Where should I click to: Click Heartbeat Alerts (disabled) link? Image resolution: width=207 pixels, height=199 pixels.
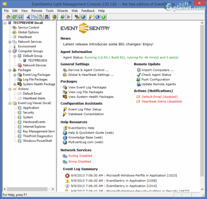tap(162, 101)
